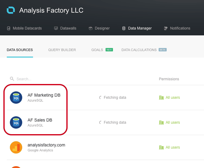Open Notifications from the top bar

177,28
